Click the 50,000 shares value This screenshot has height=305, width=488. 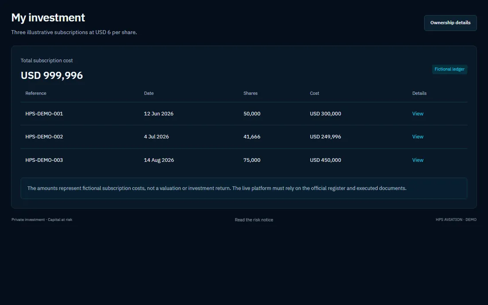[252, 114]
